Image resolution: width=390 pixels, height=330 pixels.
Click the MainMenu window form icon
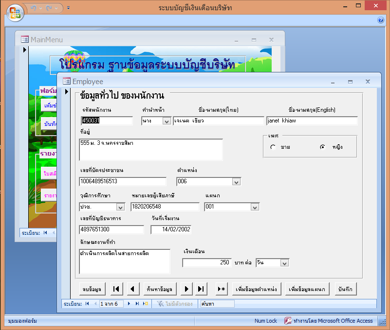coord(25,39)
